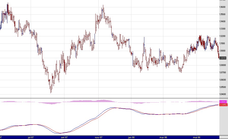The width and height of the screenshot is (228, 139).
Task: Click the mai-98 date label
Action: click(x=197, y=137)
